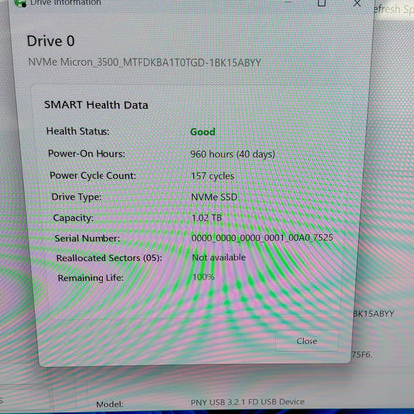The width and height of the screenshot is (414, 414).
Task: Click the Drive Information window title text
Action: tap(66, 3)
